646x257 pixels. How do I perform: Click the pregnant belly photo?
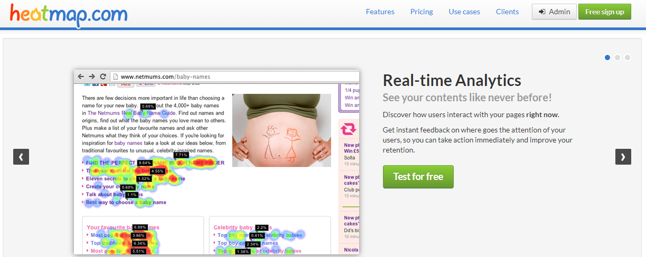coord(282,130)
